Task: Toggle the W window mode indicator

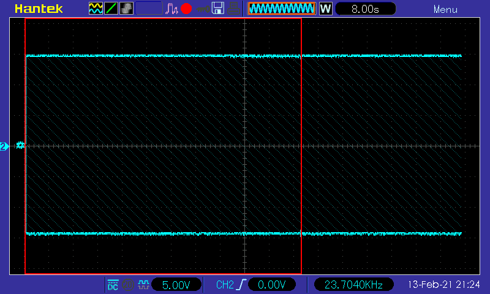Action: 326,9
